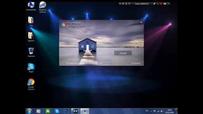203x114 pixels.
Task: Expand the Customize options
Action: pos(134,63)
